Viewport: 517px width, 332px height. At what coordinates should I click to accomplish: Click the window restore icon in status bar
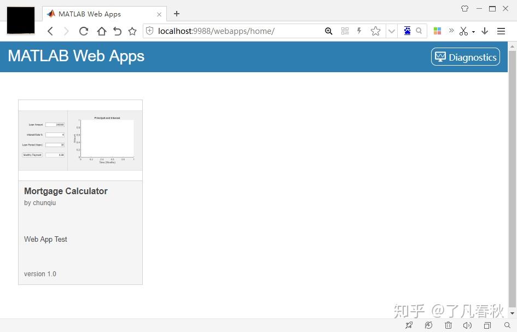tap(487, 325)
